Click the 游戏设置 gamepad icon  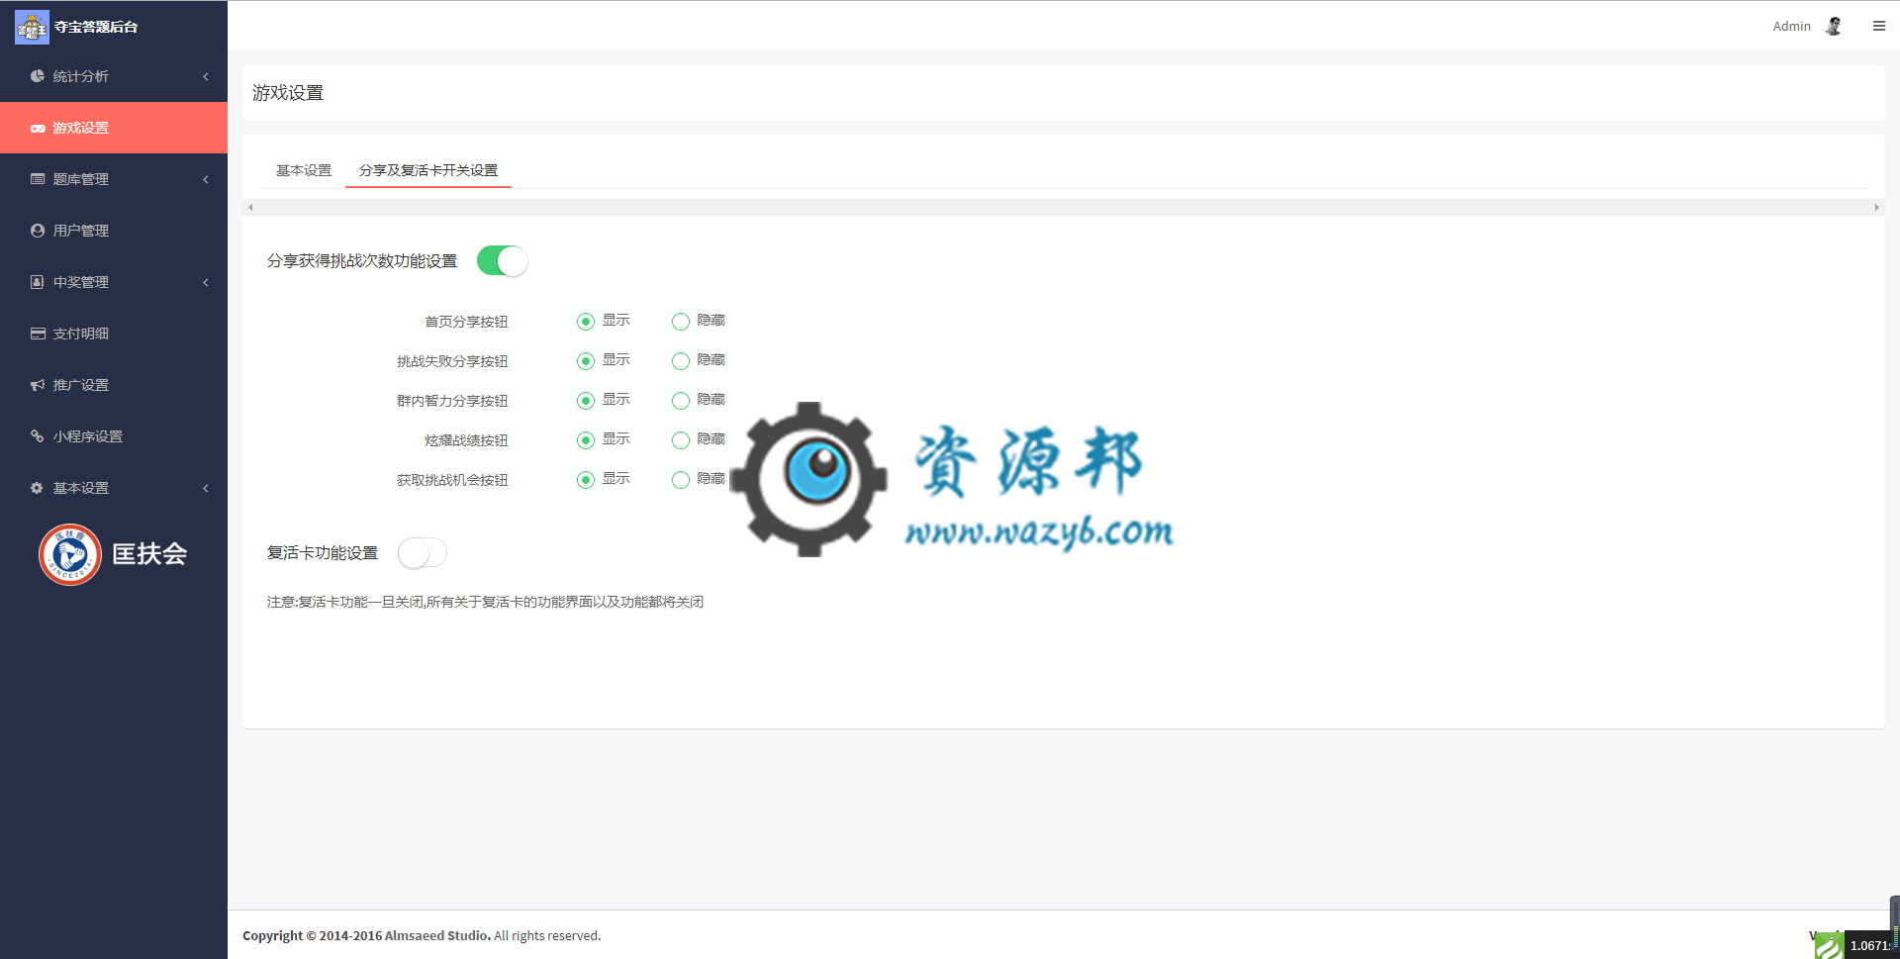pyautogui.click(x=38, y=128)
